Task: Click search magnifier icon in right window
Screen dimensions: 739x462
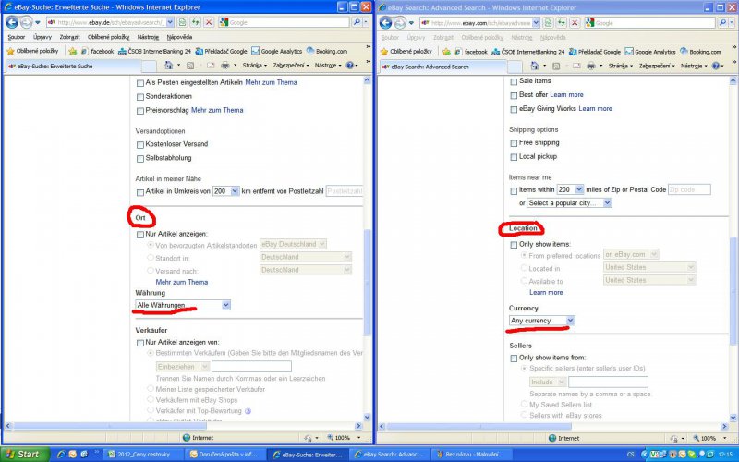Action: pyautogui.click(x=722, y=22)
